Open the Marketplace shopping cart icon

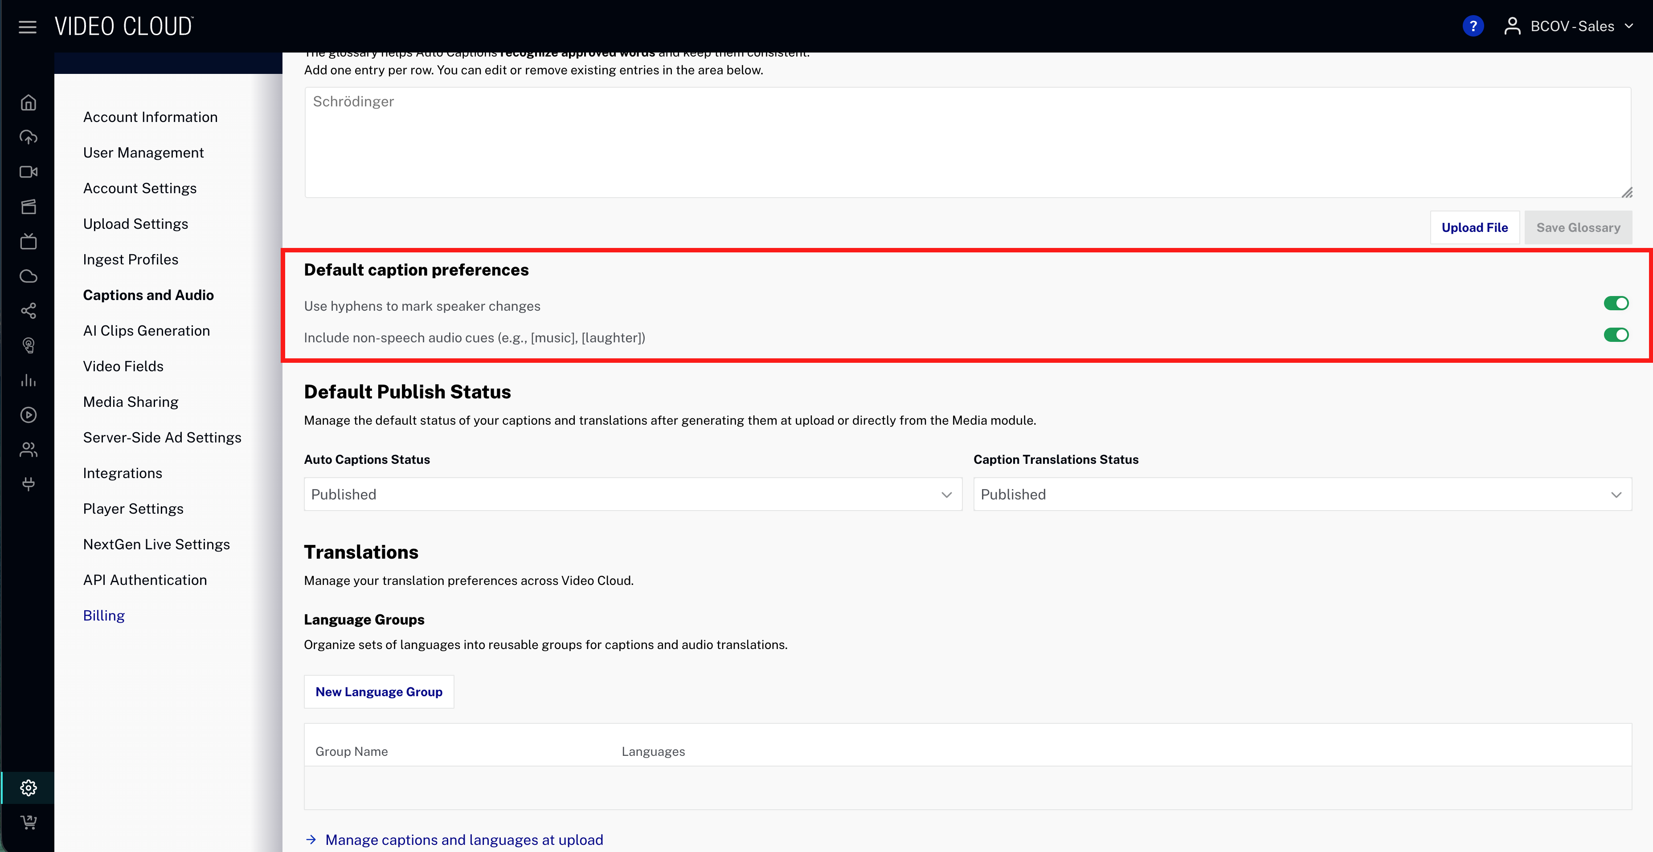tap(28, 823)
